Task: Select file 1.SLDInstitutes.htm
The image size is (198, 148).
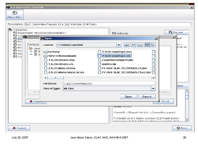Action: coord(59,60)
